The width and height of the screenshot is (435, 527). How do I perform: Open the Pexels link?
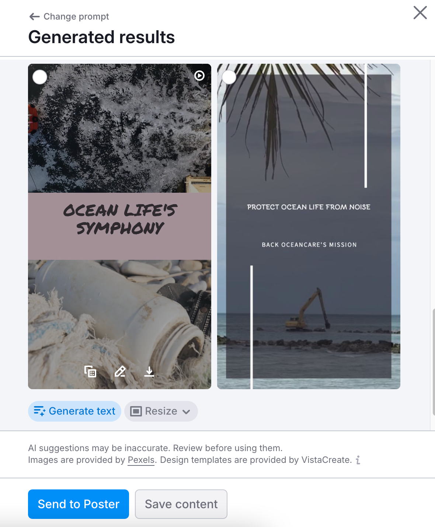141,460
